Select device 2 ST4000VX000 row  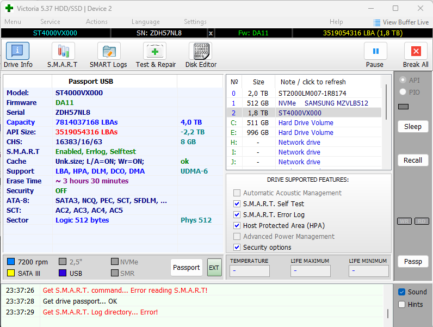click(x=304, y=113)
